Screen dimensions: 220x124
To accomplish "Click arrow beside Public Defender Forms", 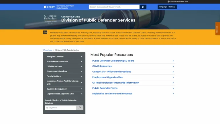I will tap(173, 88).
